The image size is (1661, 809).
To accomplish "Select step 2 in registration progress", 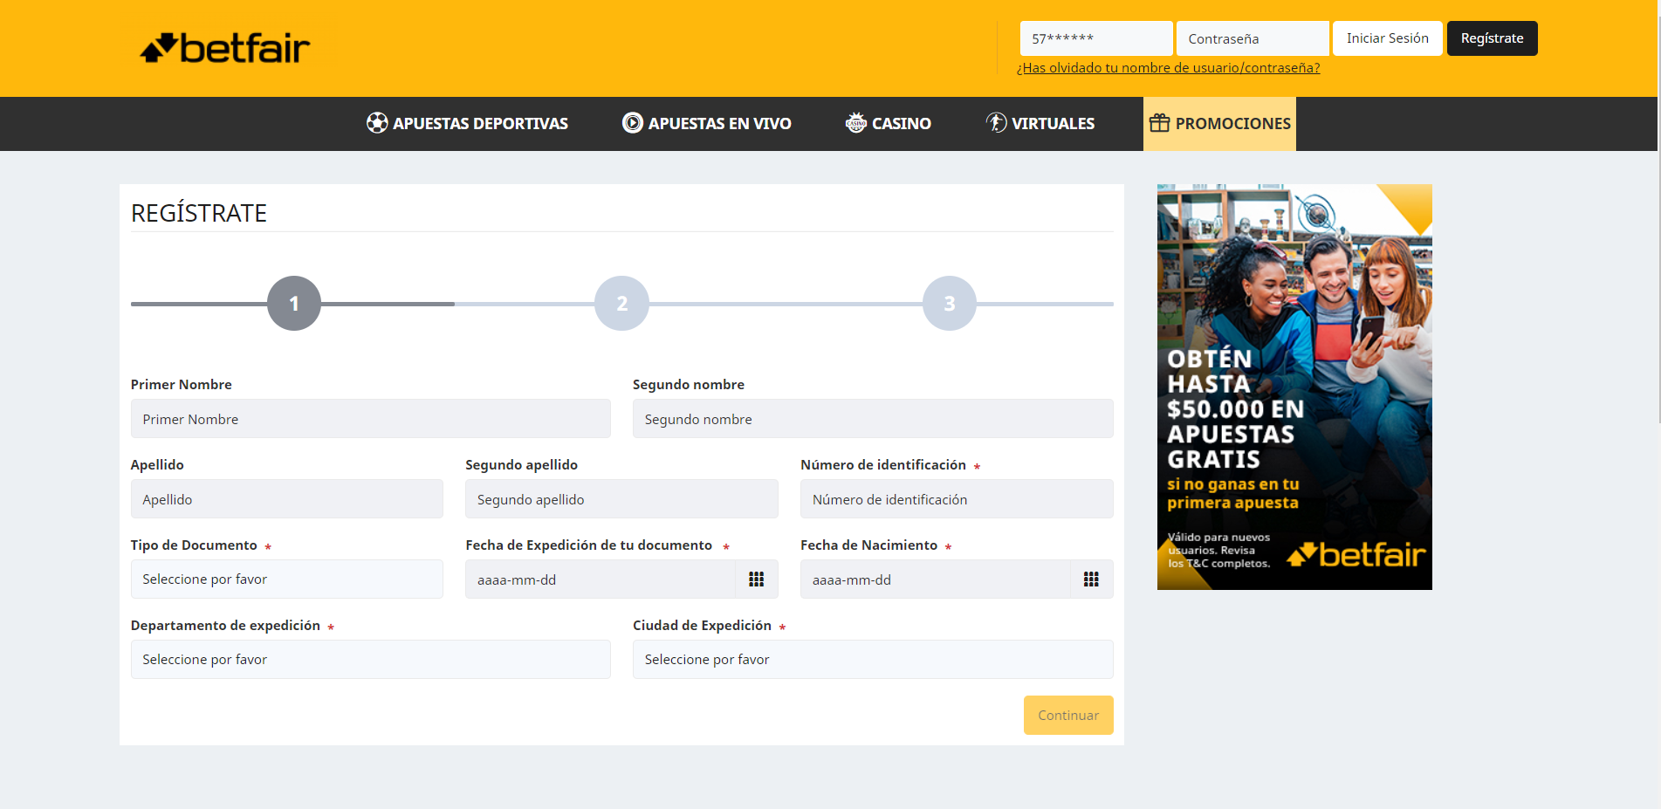I will 621,304.
